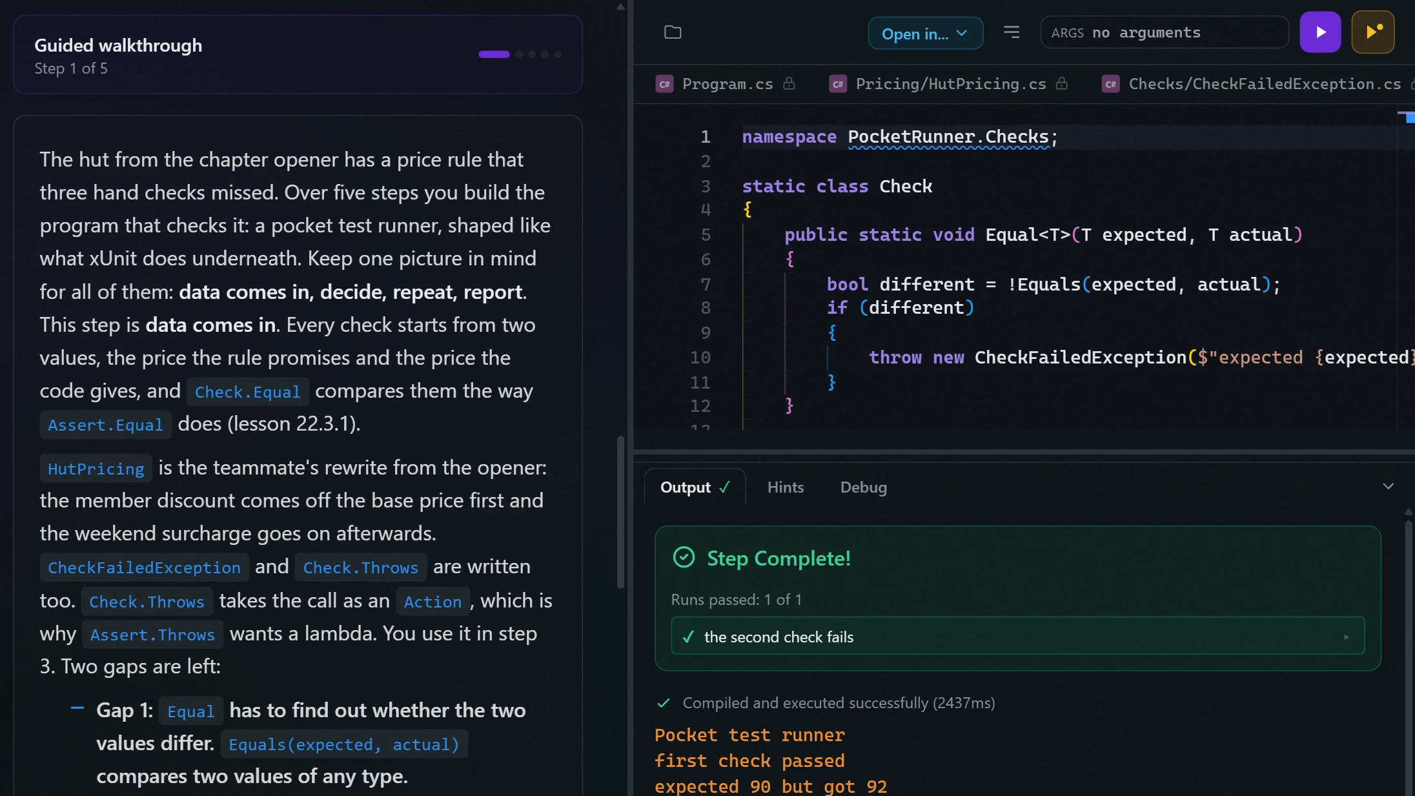Click the Assert.Throws inline code
The image size is (1415, 796).
[152, 635]
